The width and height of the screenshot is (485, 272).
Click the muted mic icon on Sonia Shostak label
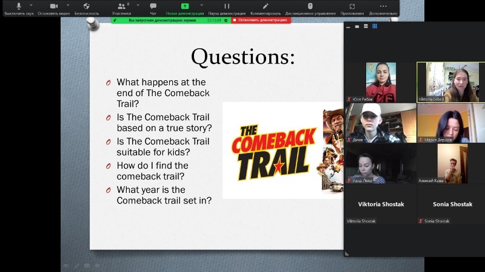[x=421, y=221]
